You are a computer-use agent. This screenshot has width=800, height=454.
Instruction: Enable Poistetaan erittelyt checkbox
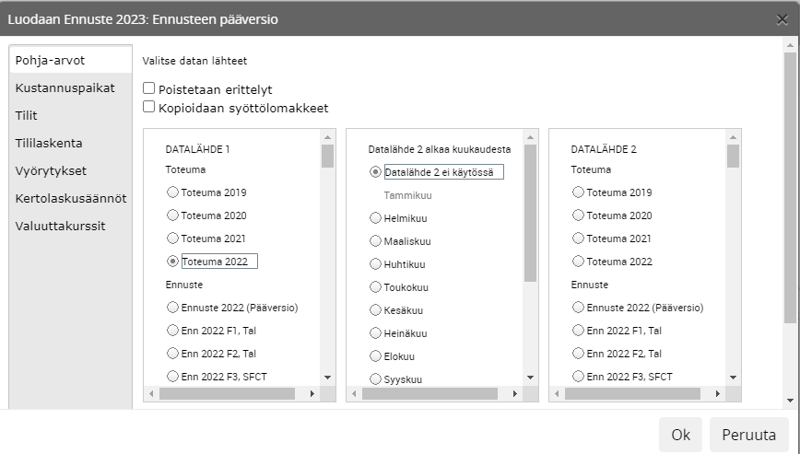coord(149,89)
